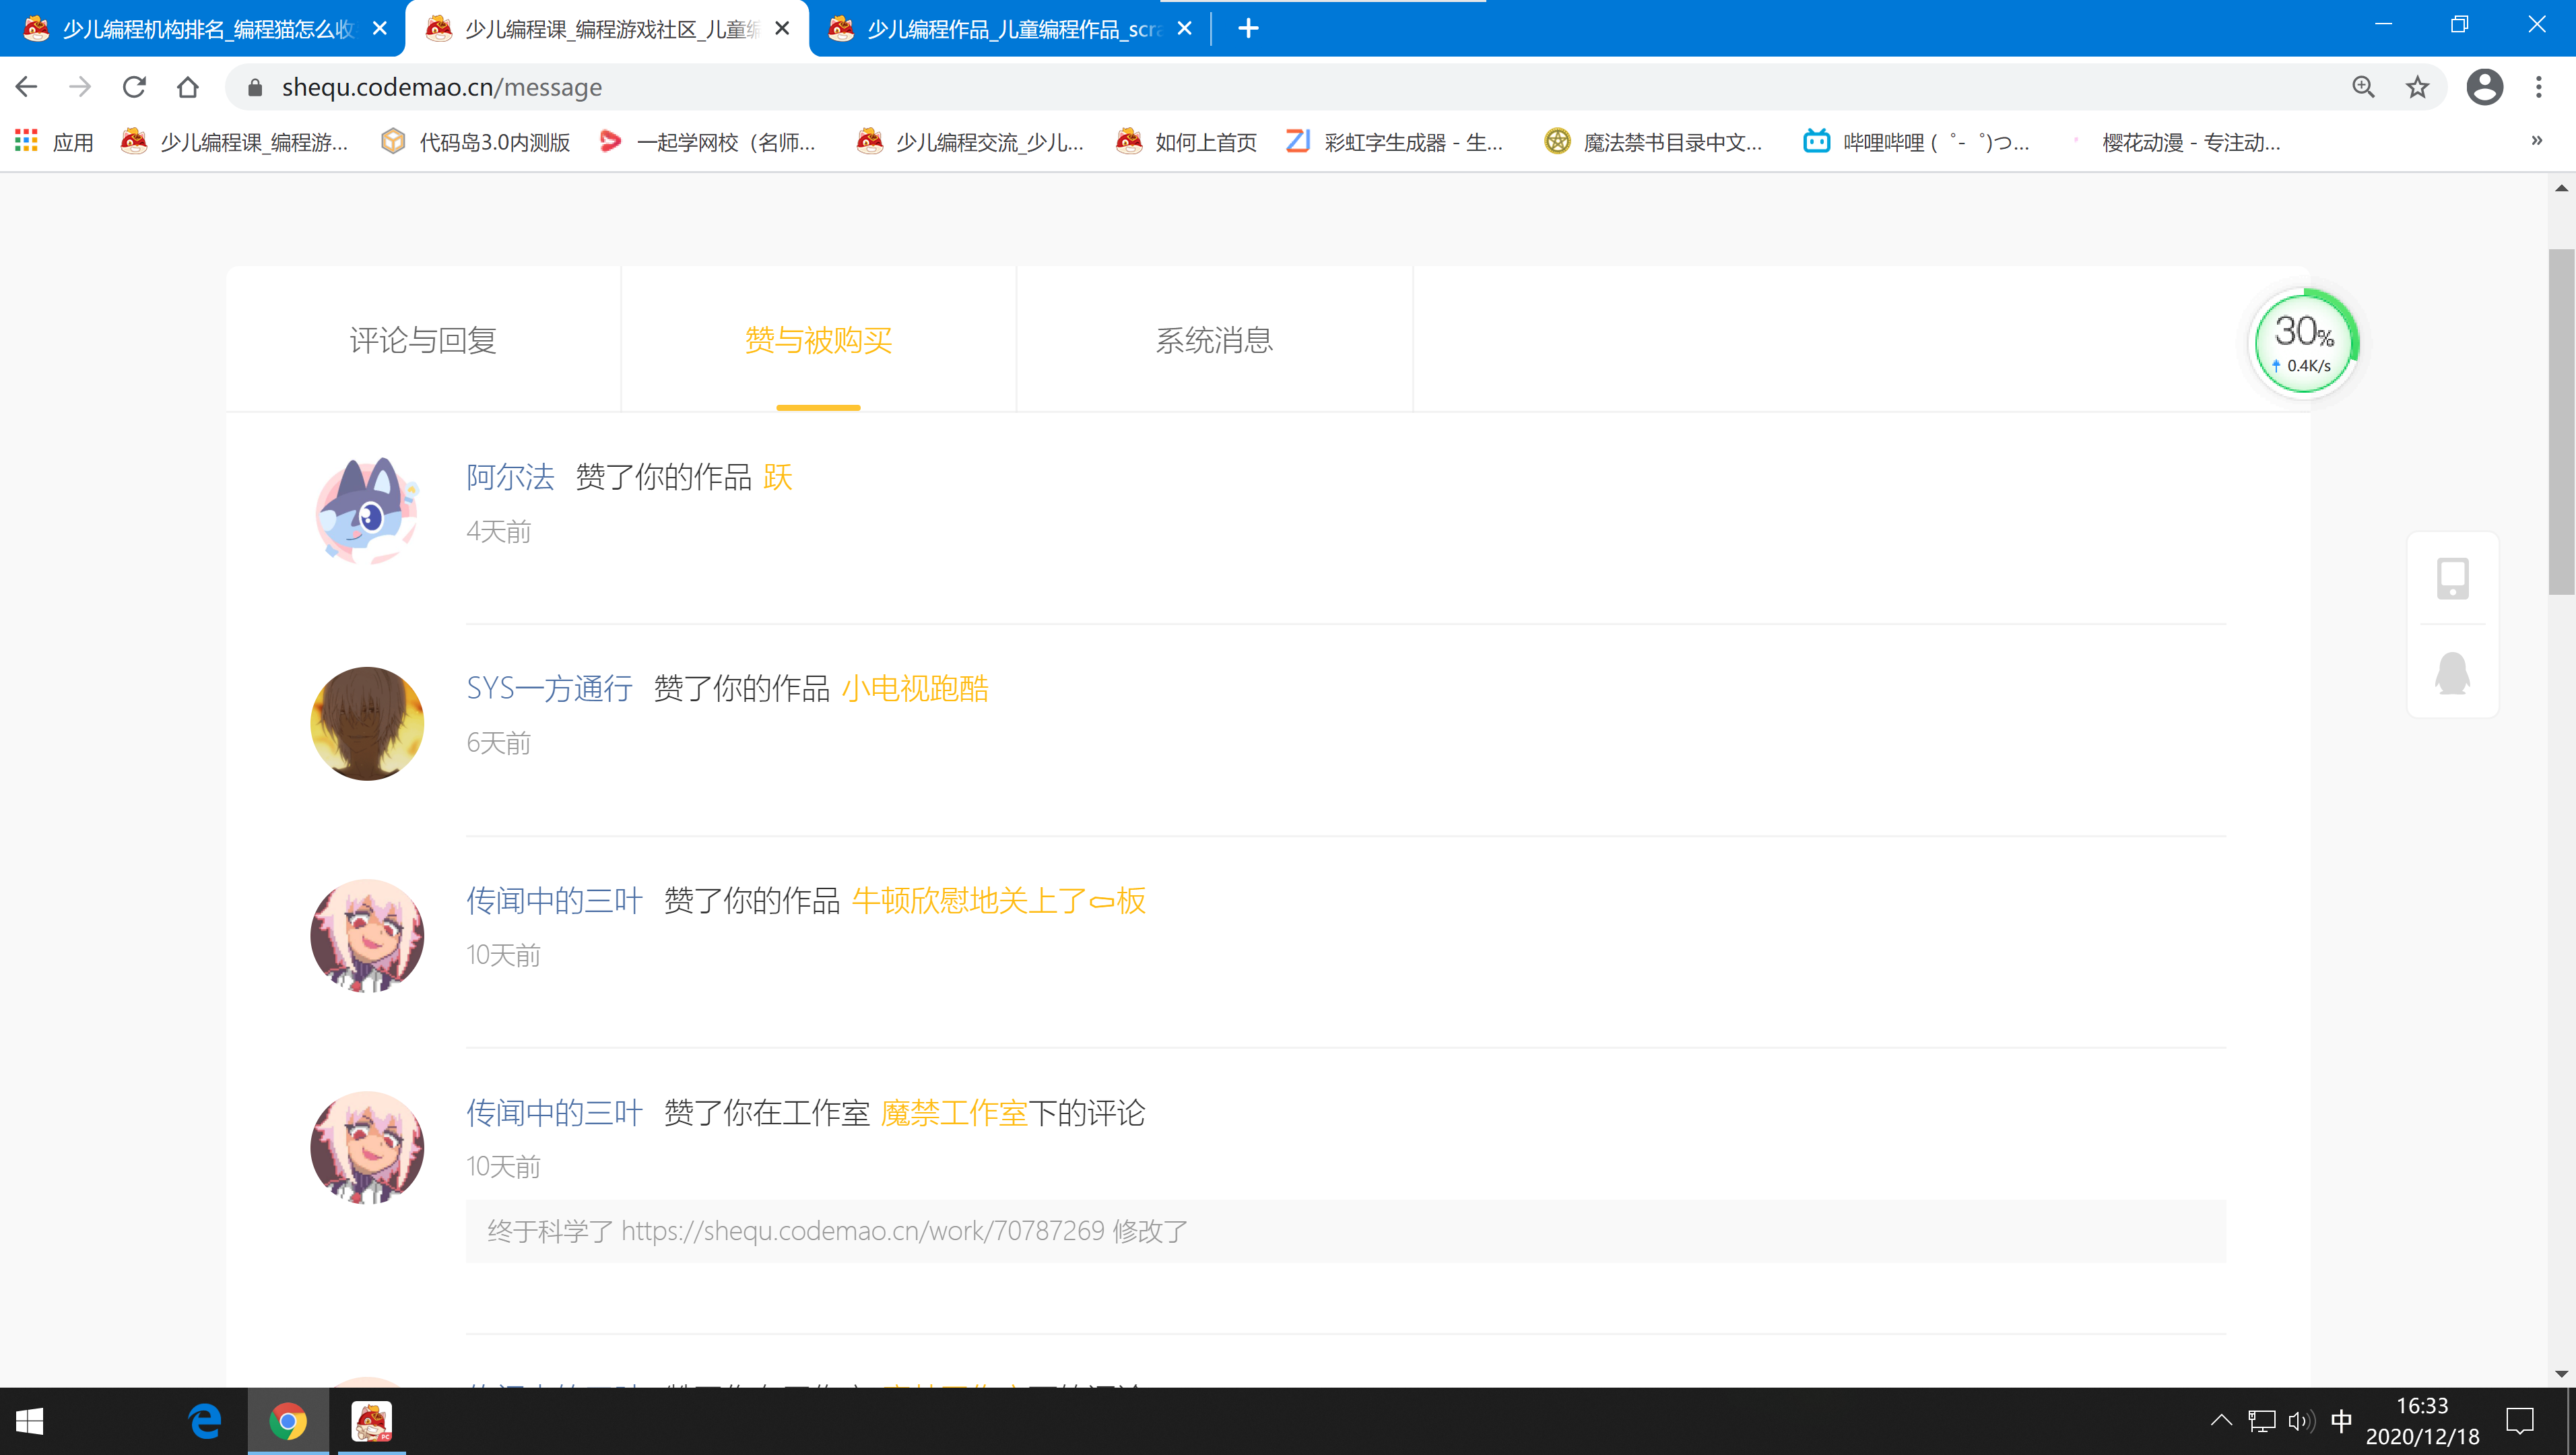Open 传闻中的三叶 name on the 魔禁工作室 like
The width and height of the screenshot is (2576, 1455).
(x=554, y=1113)
